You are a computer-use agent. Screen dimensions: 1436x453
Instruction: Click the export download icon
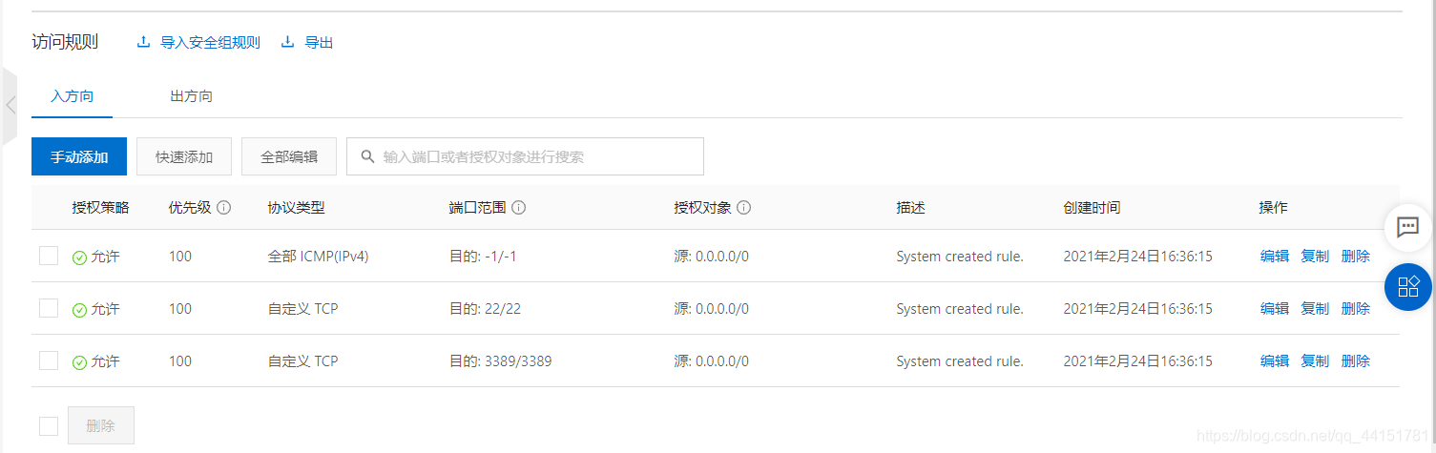coord(287,42)
